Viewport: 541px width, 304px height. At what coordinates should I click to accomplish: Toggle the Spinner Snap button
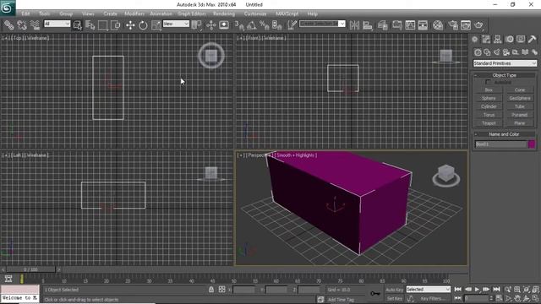pyautogui.click(x=276, y=24)
